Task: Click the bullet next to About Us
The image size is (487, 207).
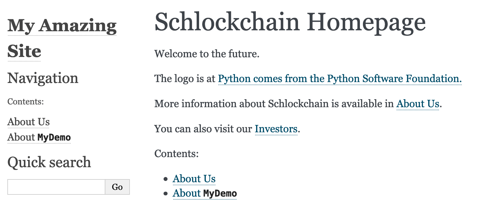Action: (x=165, y=179)
